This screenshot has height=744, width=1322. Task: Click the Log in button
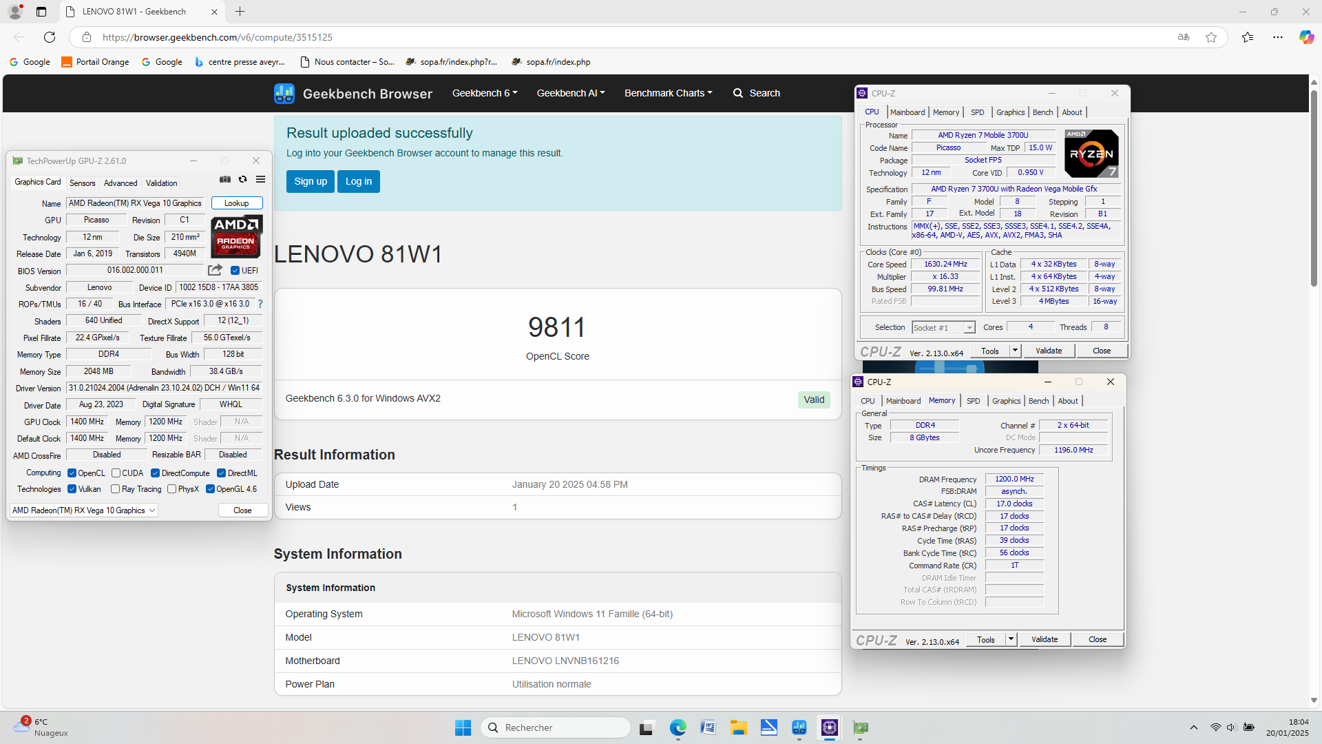pyautogui.click(x=359, y=181)
